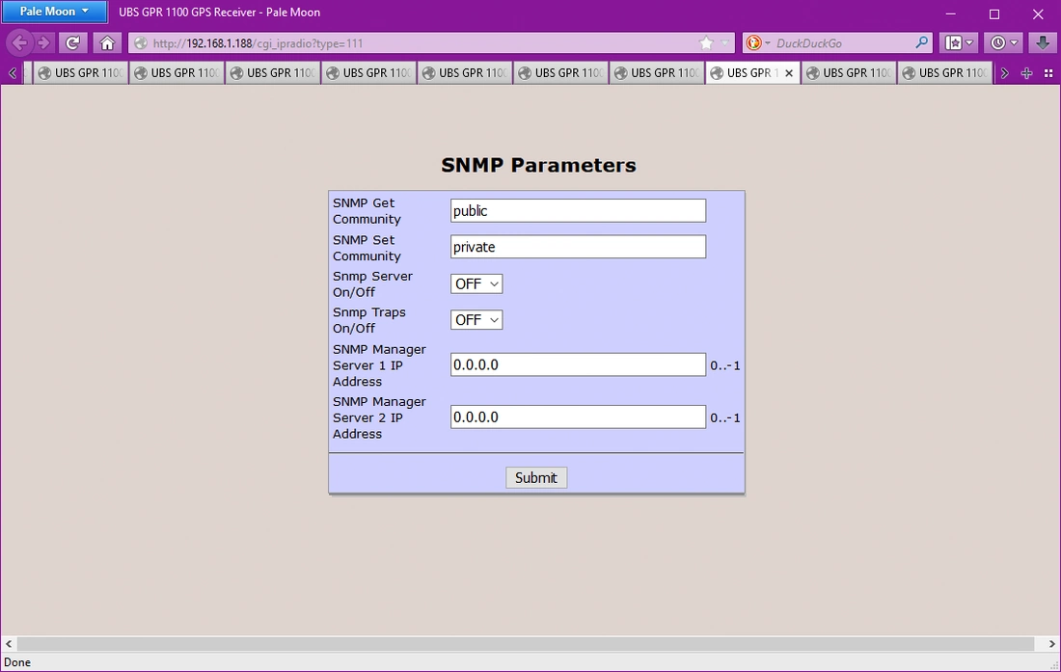This screenshot has height=672, width=1061.
Task: Click the "Done" status bar text
Action: point(17,662)
